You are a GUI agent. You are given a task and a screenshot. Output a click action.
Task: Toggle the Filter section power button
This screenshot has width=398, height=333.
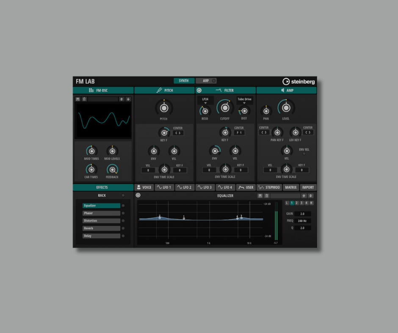[x=199, y=90]
